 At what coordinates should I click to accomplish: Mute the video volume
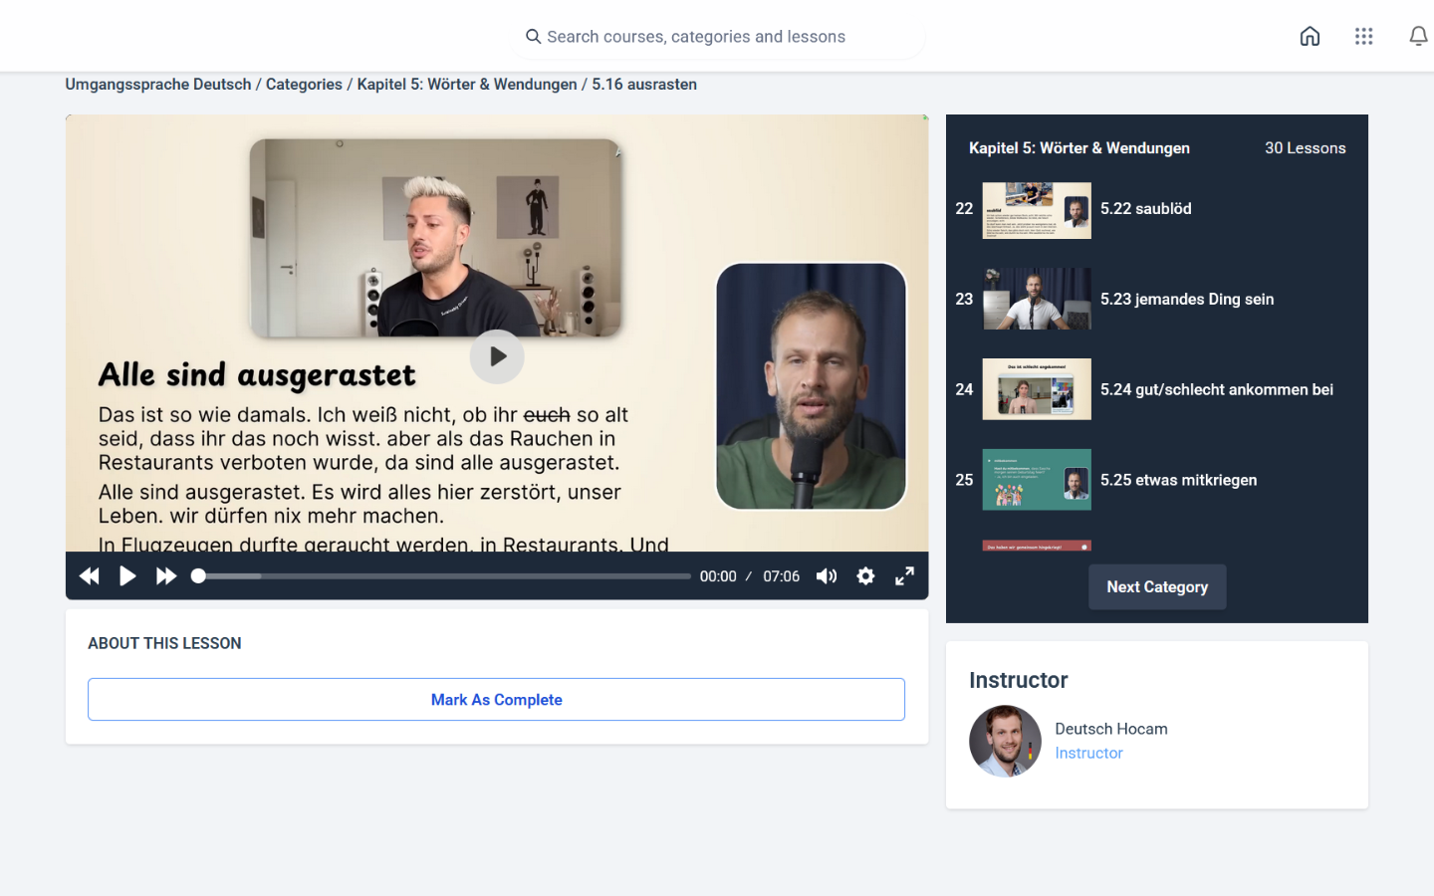click(827, 576)
